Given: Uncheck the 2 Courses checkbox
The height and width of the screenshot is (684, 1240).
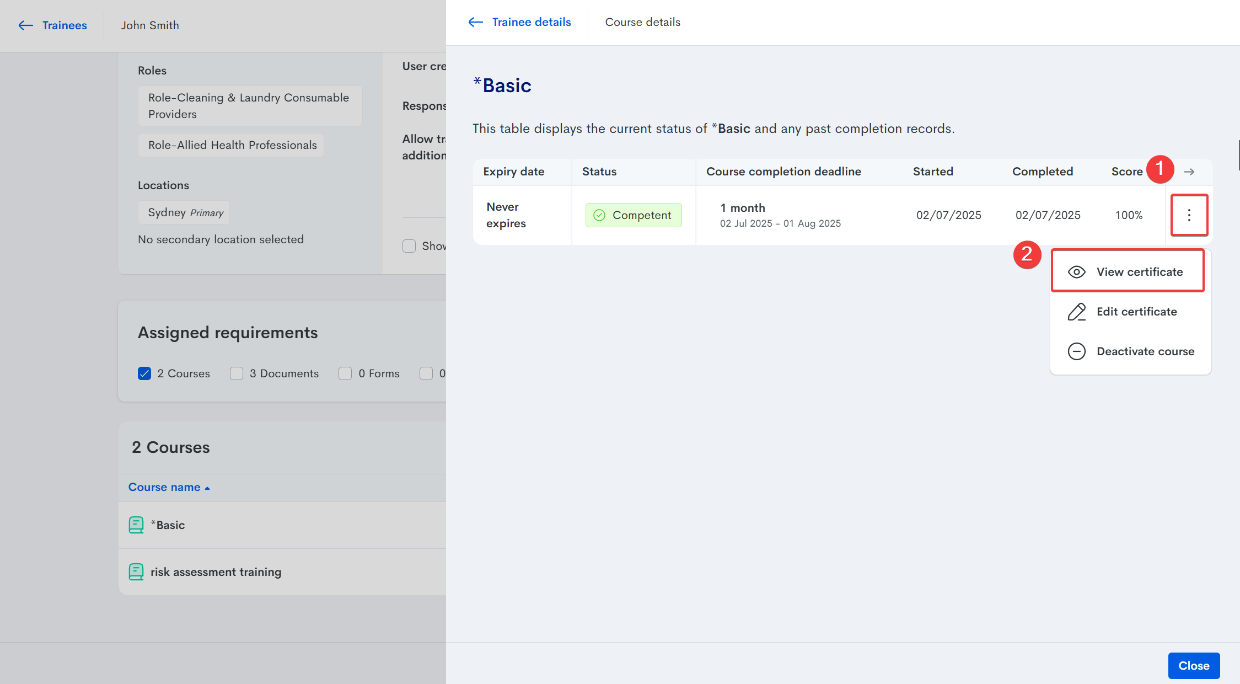Looking at the screenshot, I should tap(144, 373).
